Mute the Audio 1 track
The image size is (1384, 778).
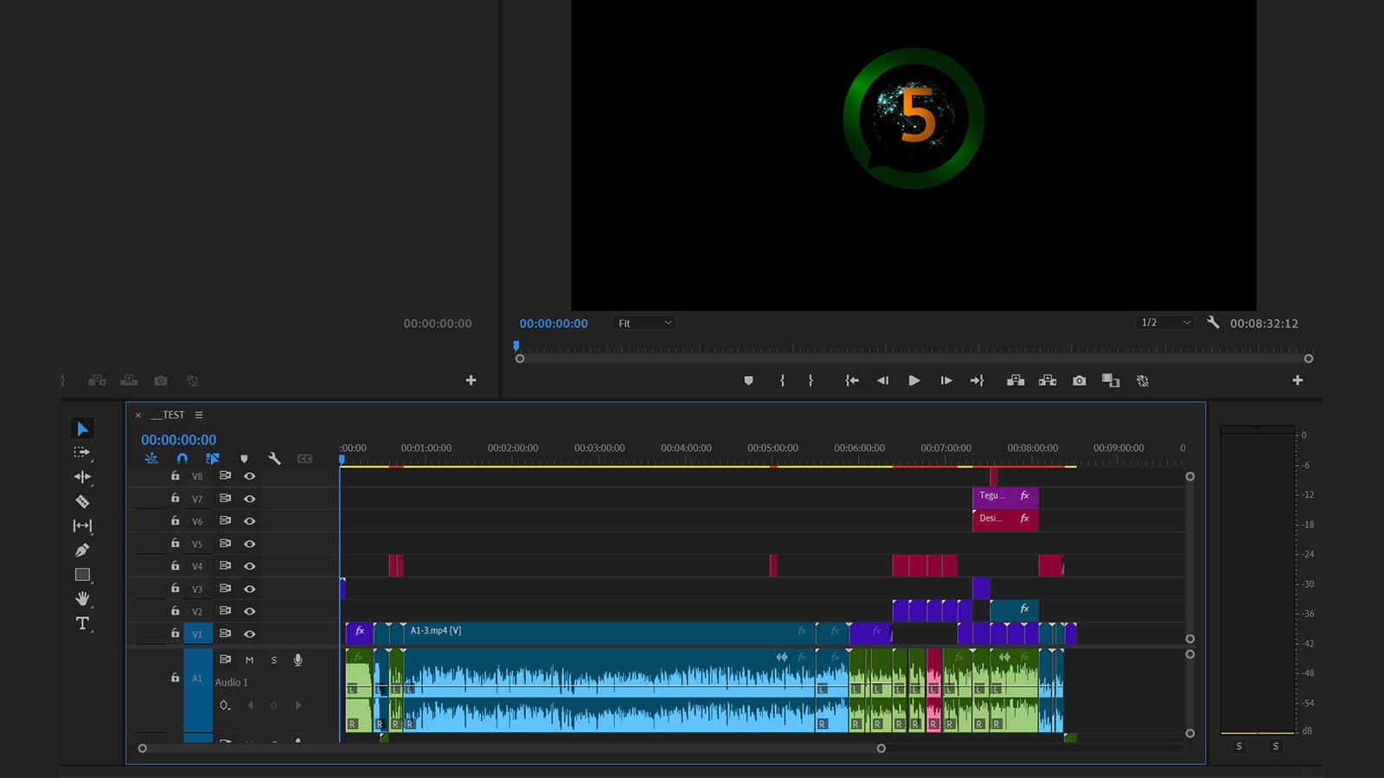[x=249, y=660]
